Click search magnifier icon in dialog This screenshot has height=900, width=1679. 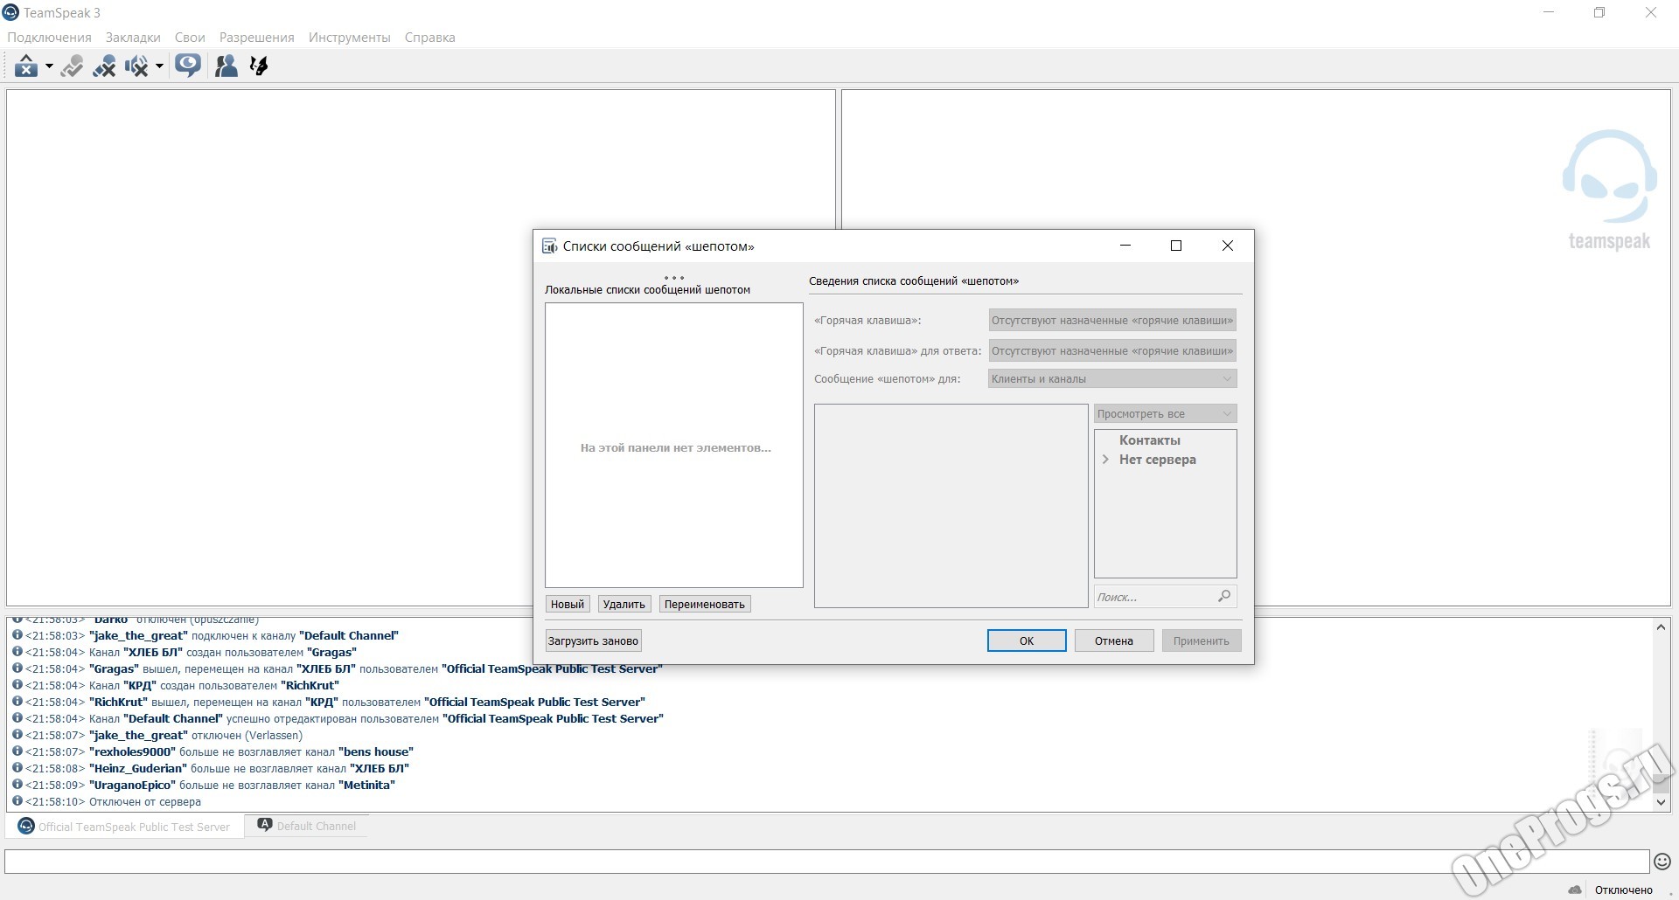coord(1224,596)
